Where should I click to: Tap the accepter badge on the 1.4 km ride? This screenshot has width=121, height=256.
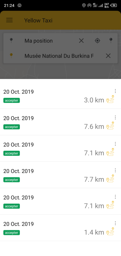[11, 233]
